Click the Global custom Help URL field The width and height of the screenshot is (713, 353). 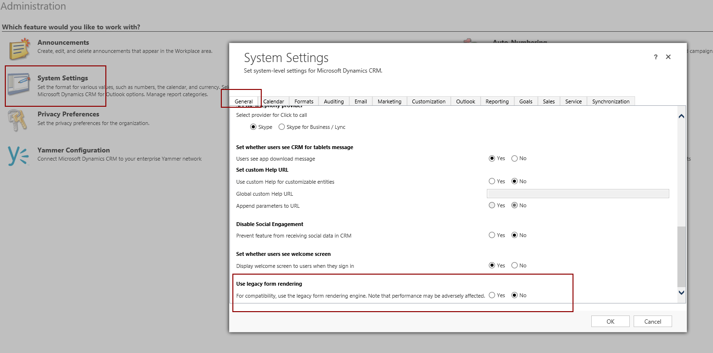[x=578, y=193]
